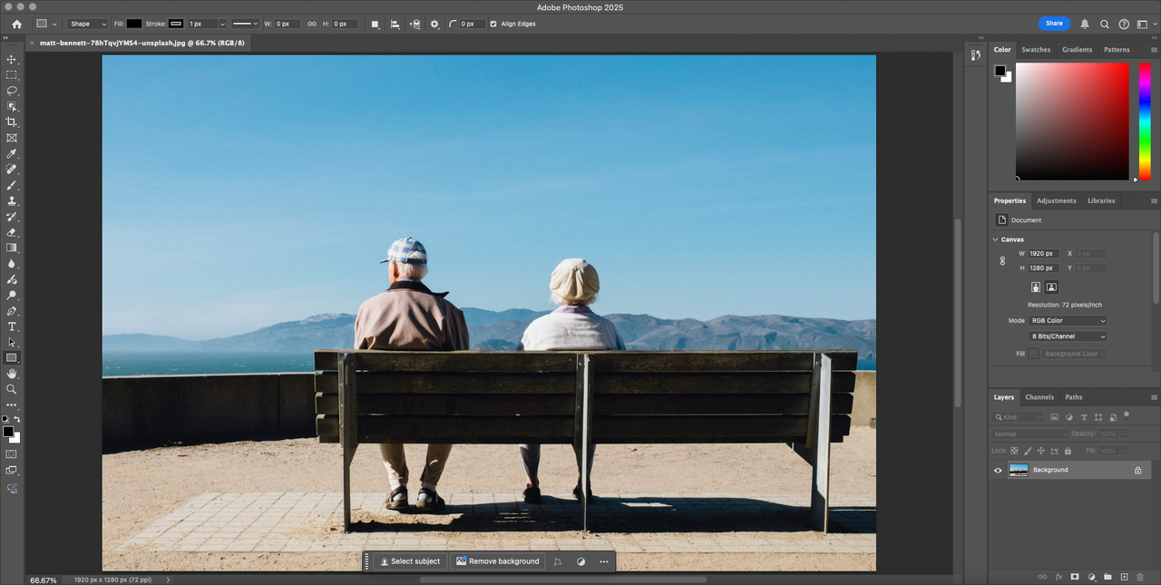
Task: Open the path options gear dropdown
Action: 434,24
